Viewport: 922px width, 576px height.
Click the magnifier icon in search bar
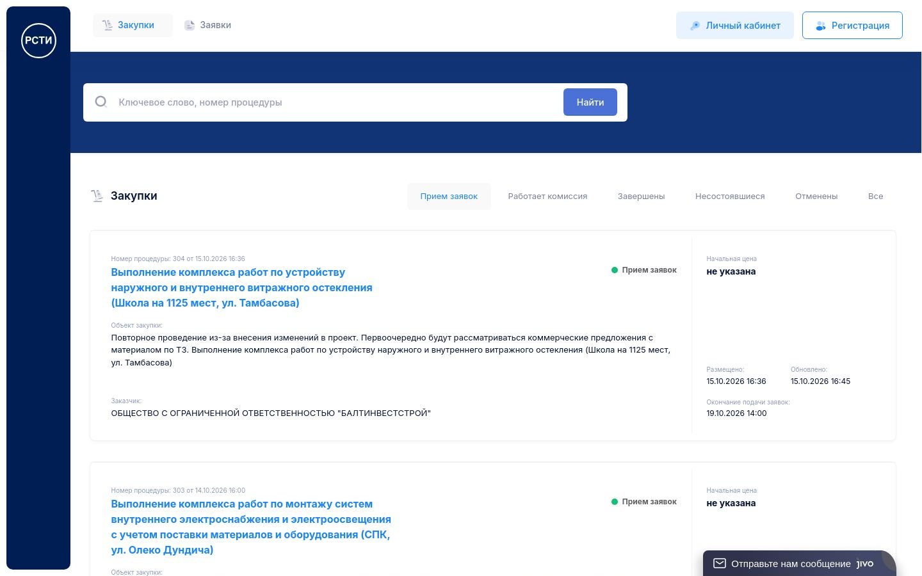(101, 102)
